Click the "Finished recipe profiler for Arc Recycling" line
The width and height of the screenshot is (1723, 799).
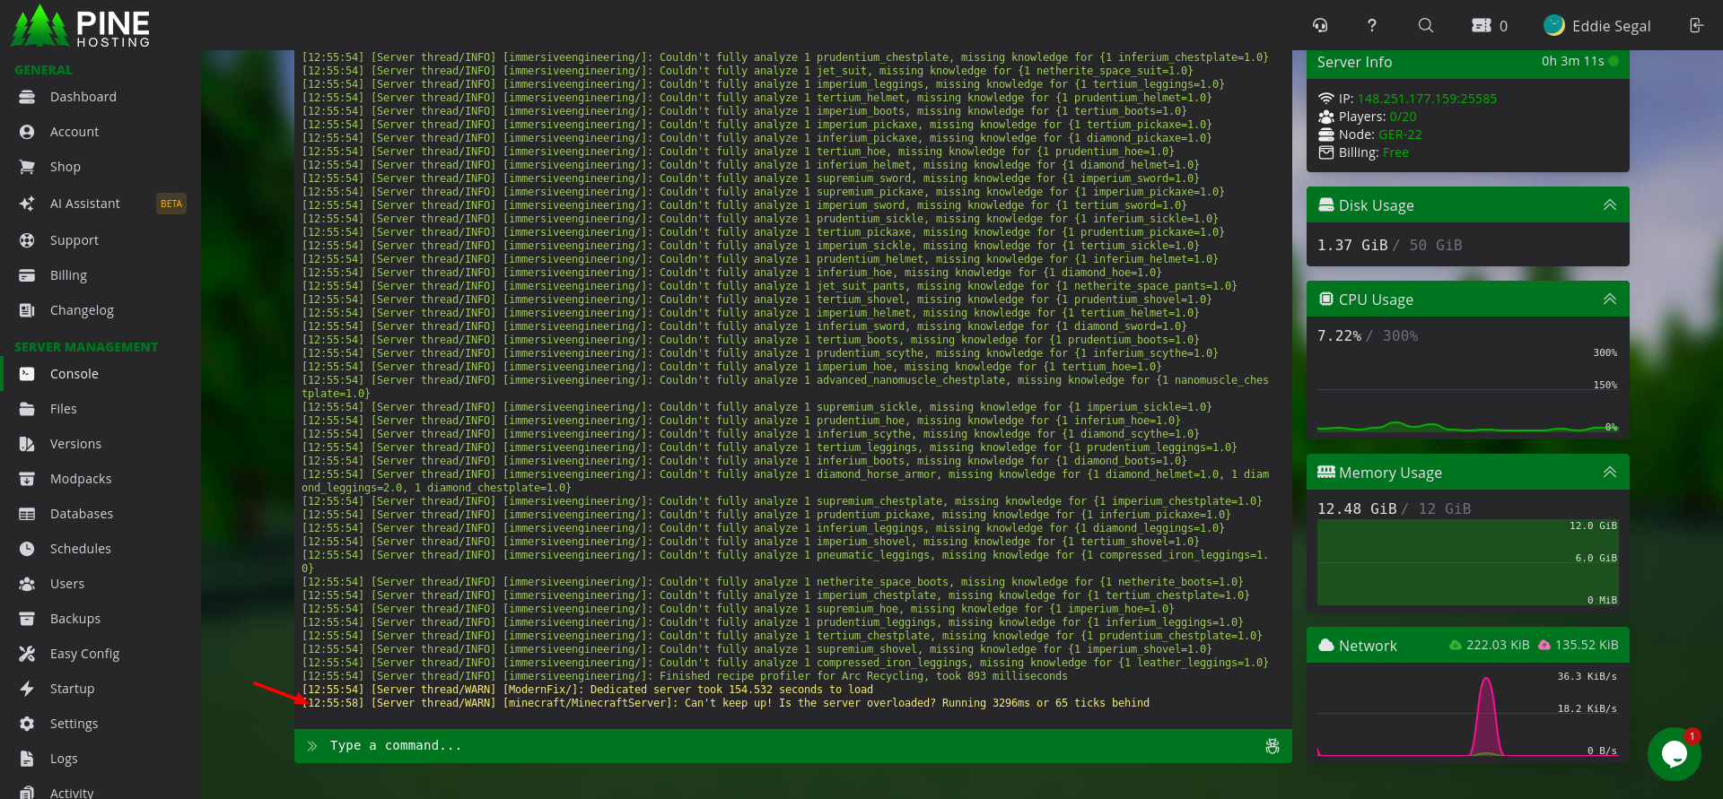click(685, 676)
